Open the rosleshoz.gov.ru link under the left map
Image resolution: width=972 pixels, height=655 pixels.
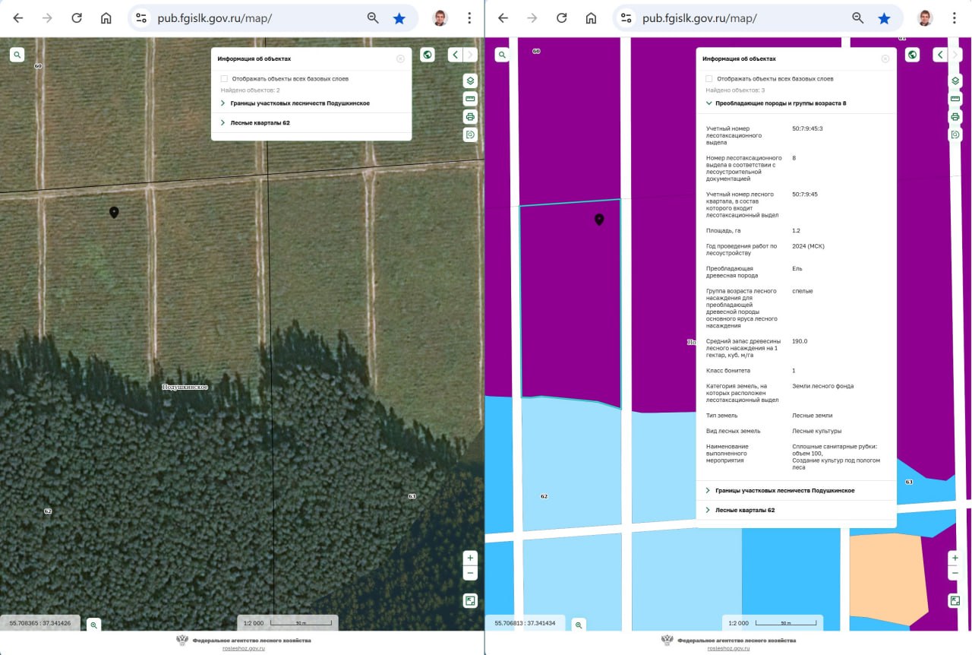[x=244, y=648]
